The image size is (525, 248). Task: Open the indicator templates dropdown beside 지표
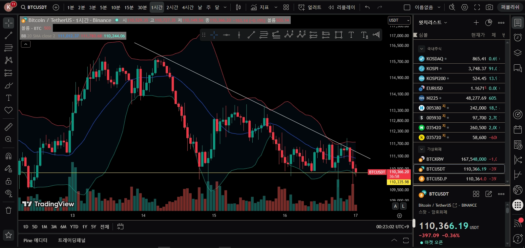(276, 7)
